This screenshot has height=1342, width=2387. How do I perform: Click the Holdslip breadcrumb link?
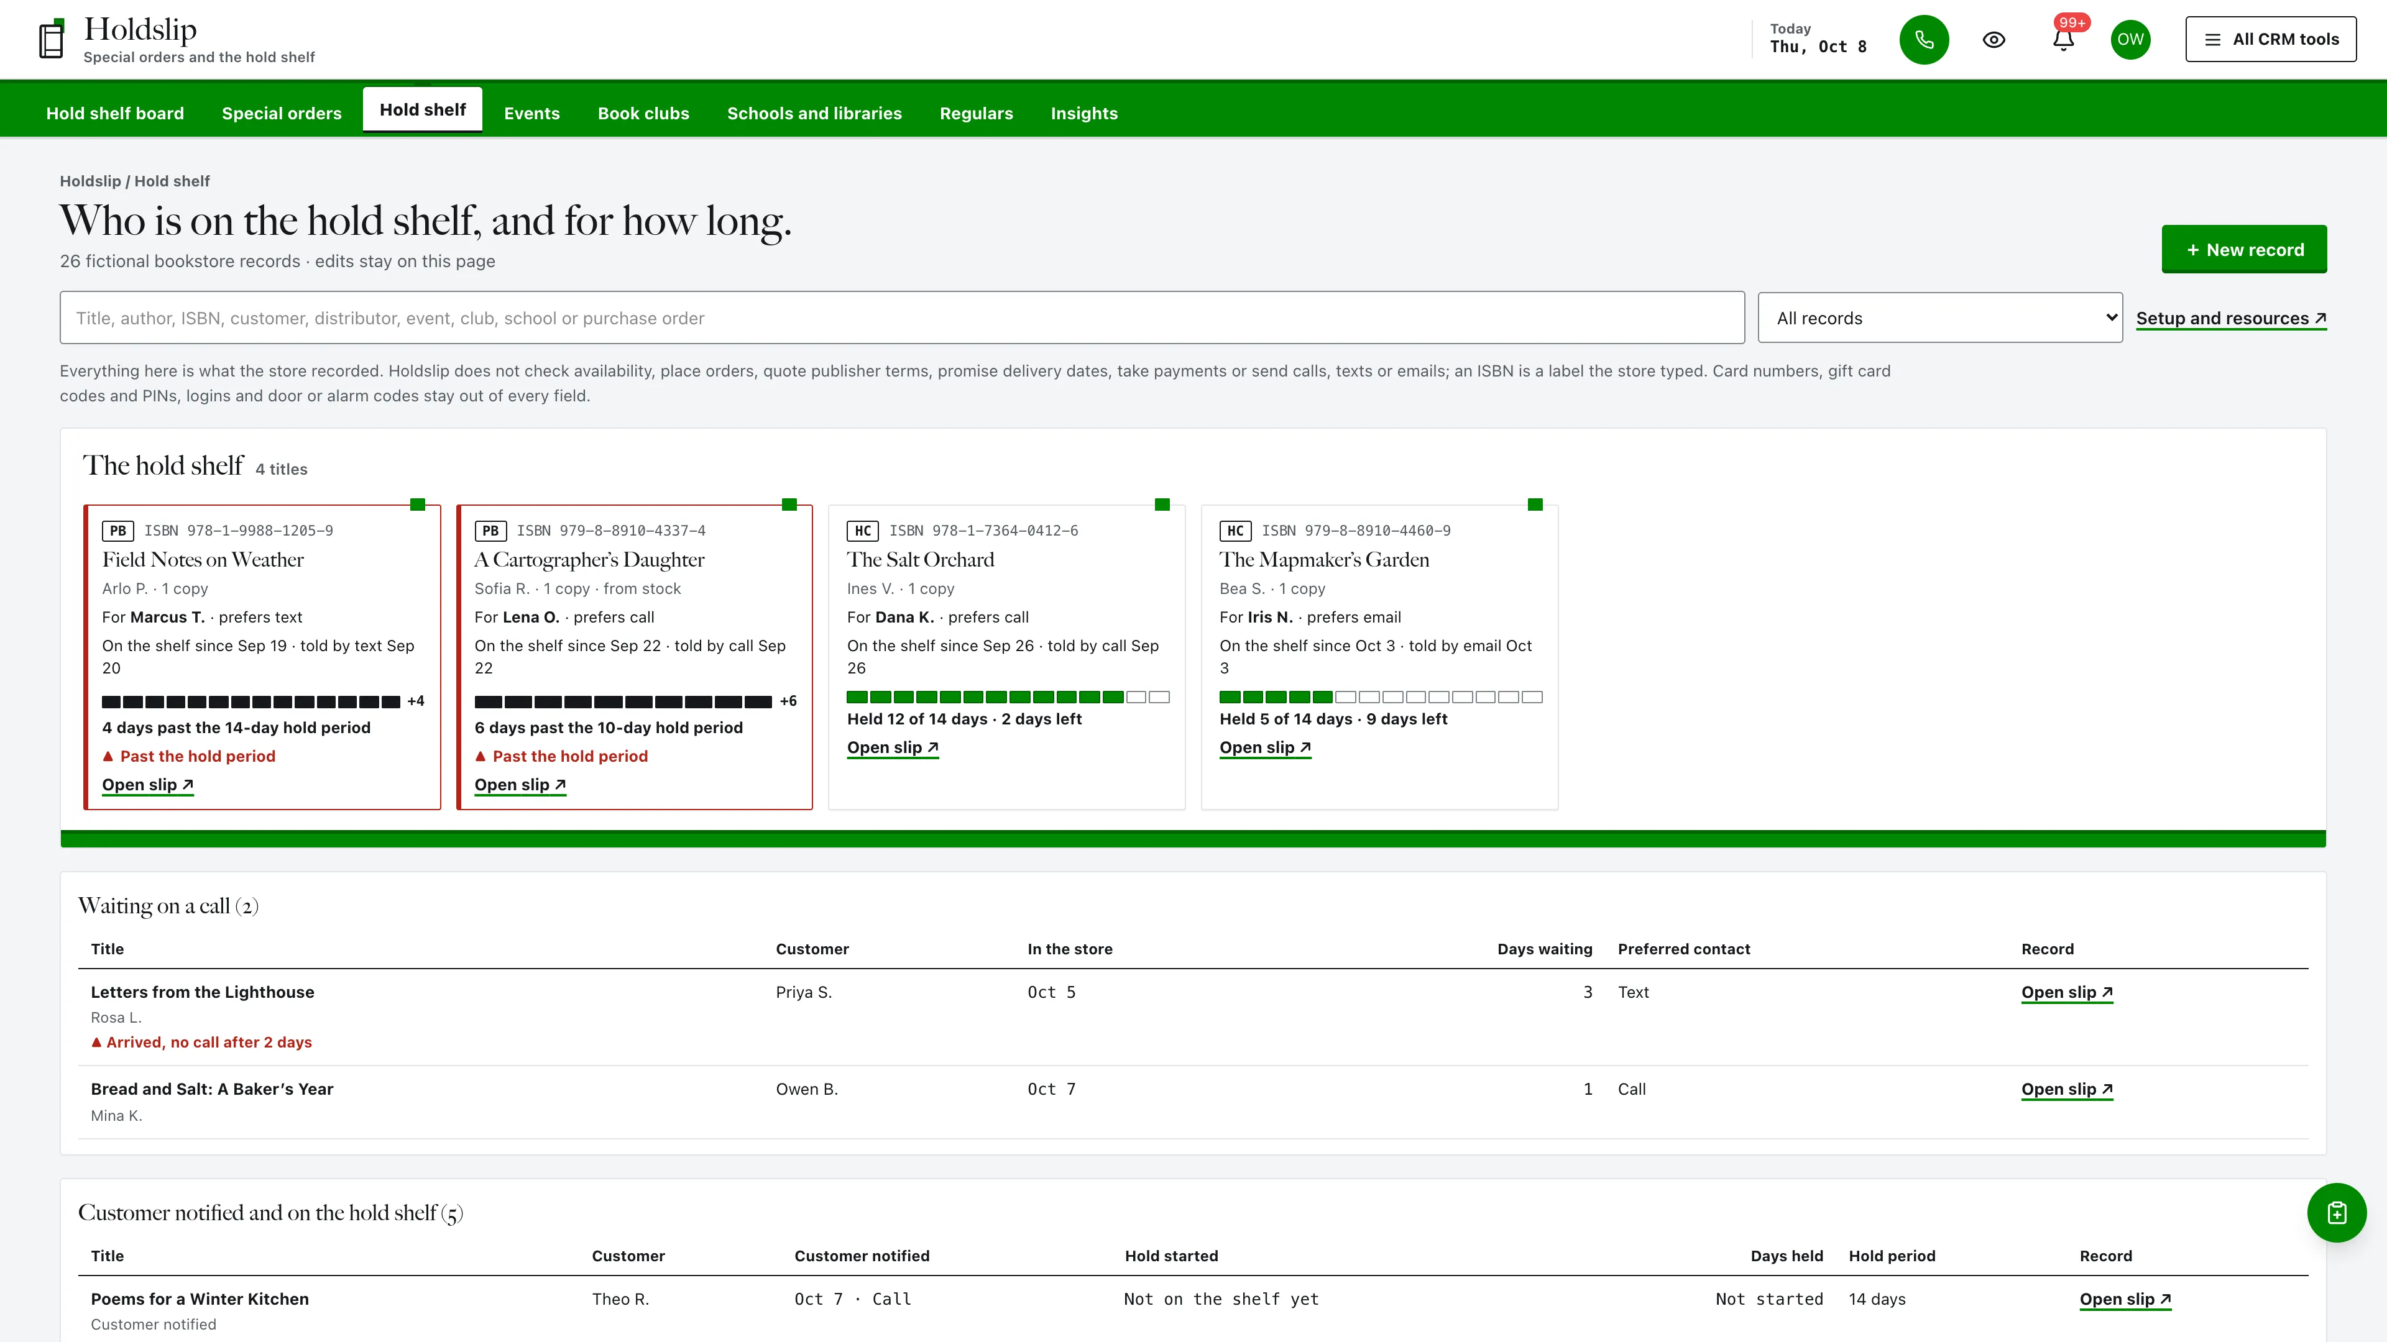tap(90, 181)
